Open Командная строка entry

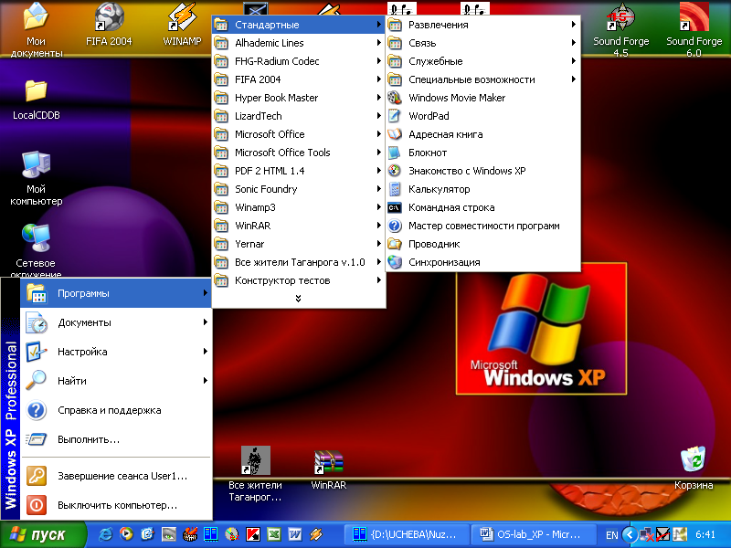(483, 207)
